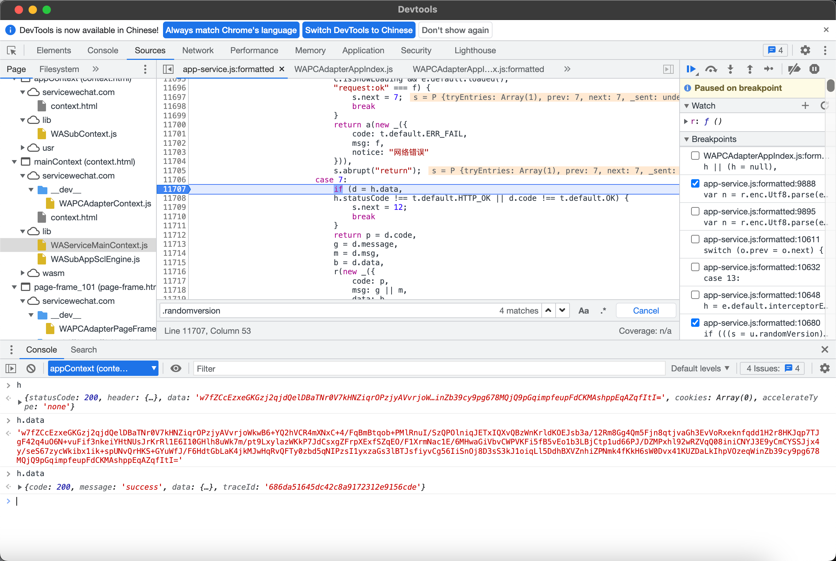This screenshot has width=836, height=561.
Task: Open DevTools settings gear icon
Action: (805, 50)
